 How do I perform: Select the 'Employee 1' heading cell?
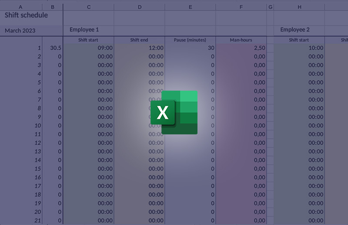click(x=89, y=30)
